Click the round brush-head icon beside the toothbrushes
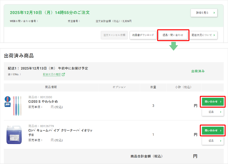 [x=8, y=99]
